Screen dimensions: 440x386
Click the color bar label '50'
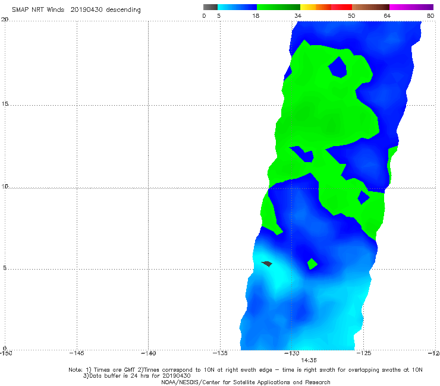[351, 15]
